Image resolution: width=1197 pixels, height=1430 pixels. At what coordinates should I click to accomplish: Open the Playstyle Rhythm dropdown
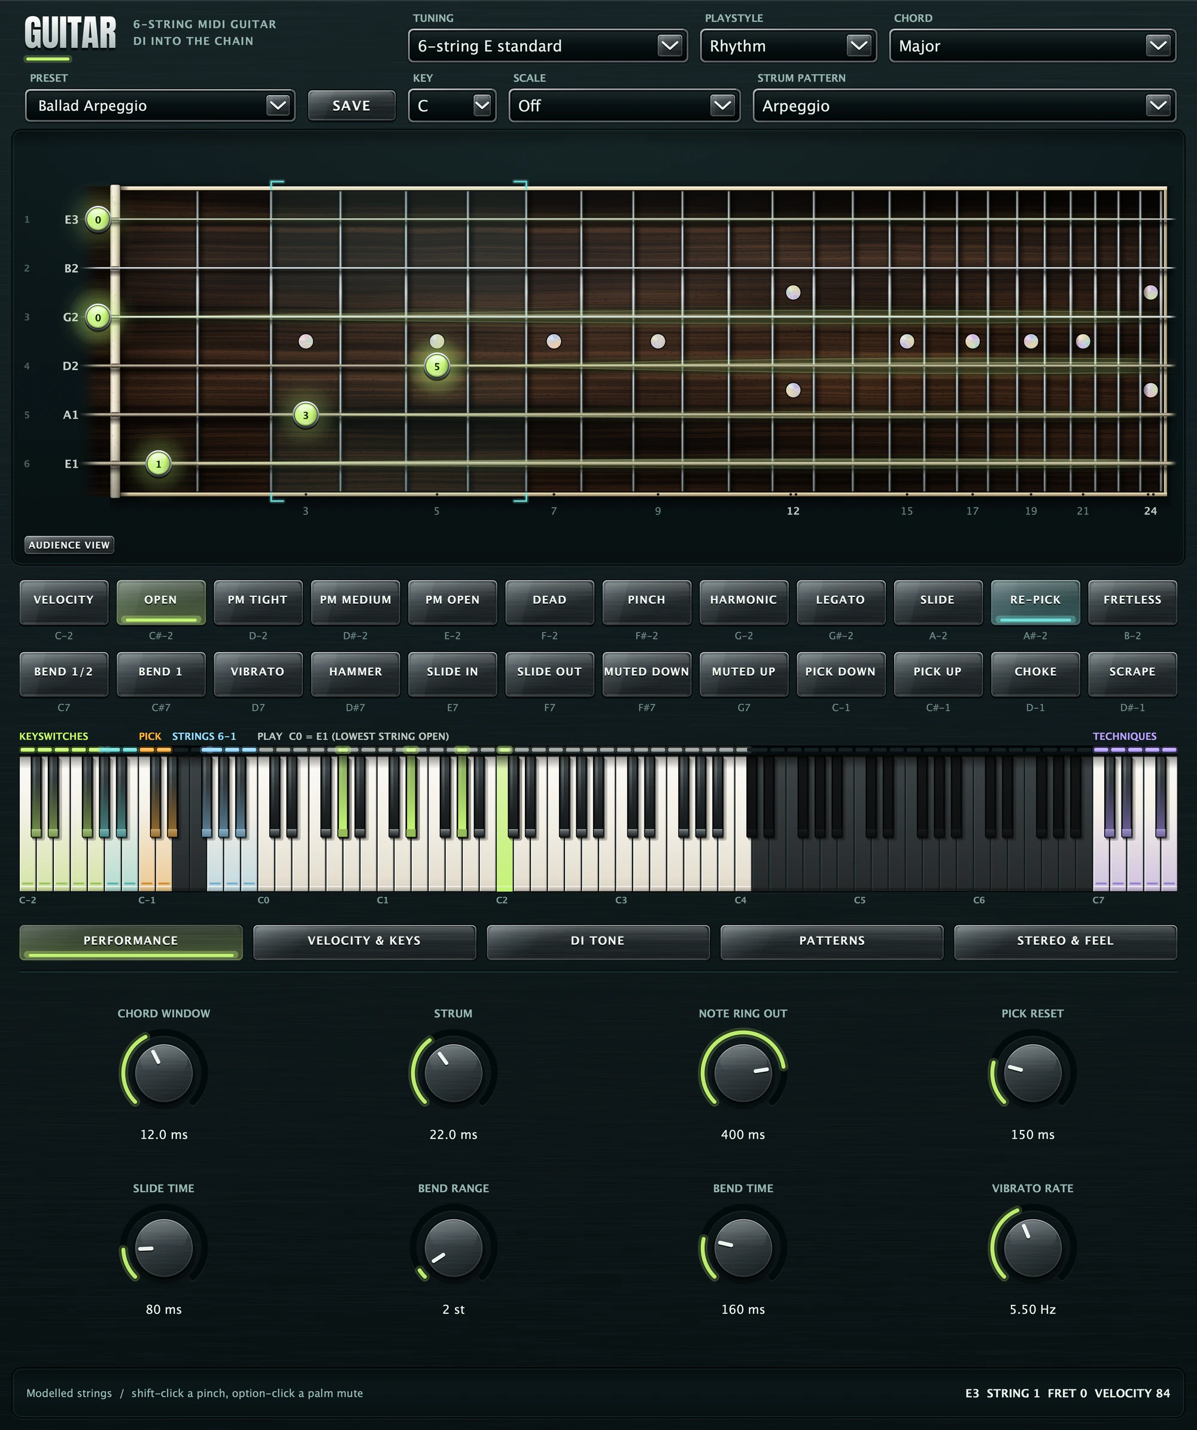tap(788, 46)
